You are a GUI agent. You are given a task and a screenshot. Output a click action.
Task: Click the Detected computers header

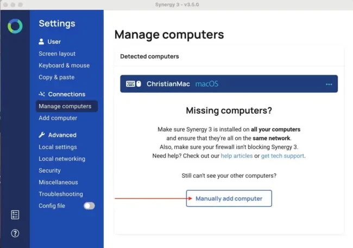point(149,56)
